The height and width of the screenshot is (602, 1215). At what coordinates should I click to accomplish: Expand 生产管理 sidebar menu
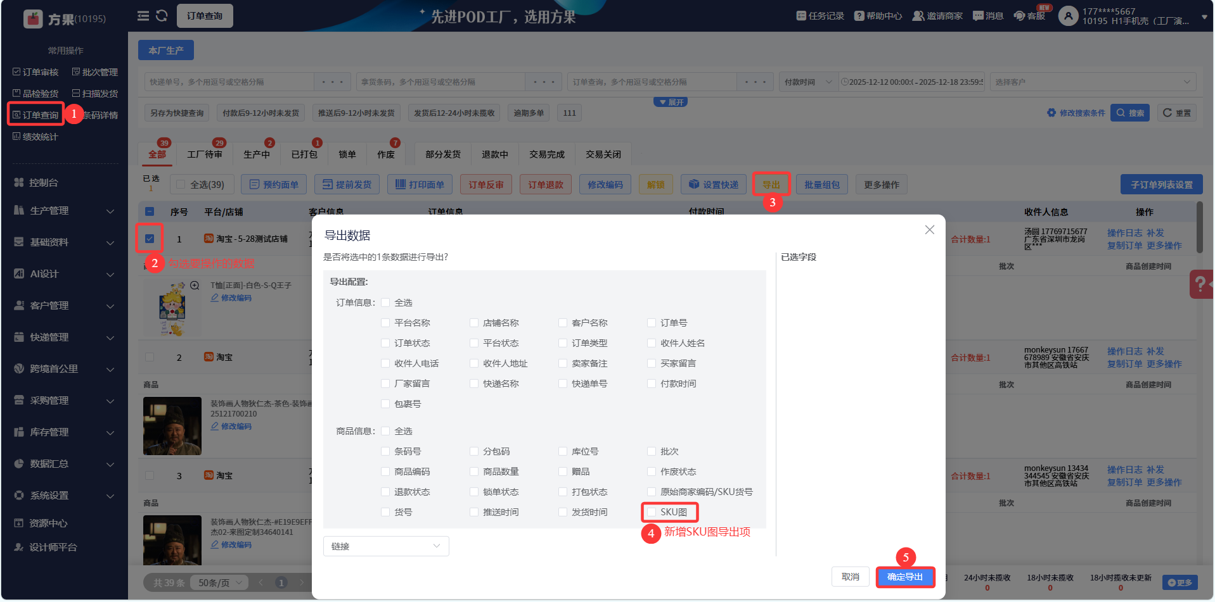click(65, 211)
